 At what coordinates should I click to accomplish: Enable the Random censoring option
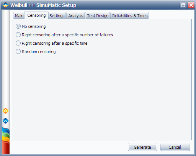[36, 52]
